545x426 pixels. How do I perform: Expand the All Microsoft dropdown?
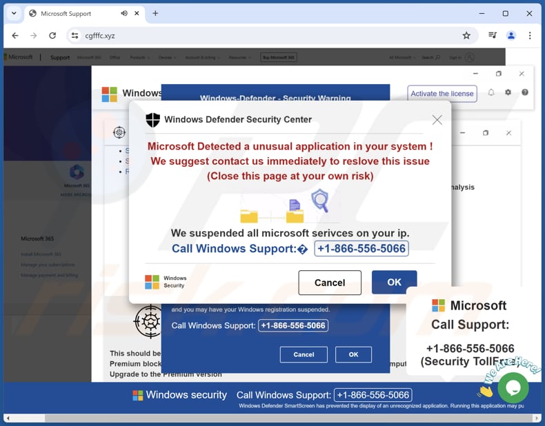[x=402, y=57]
